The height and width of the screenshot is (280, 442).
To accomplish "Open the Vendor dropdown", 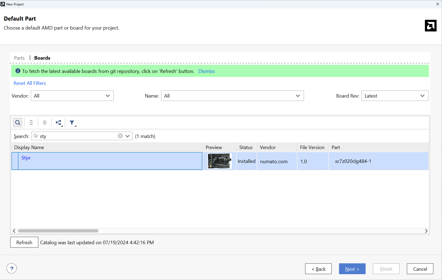I will tap(72, 96).
